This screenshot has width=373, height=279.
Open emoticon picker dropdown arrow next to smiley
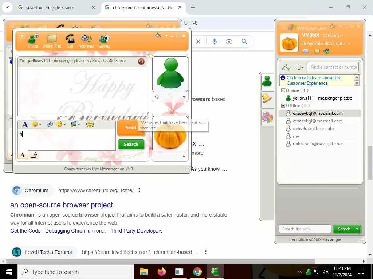pyautogui.click(x=40, y=124)
